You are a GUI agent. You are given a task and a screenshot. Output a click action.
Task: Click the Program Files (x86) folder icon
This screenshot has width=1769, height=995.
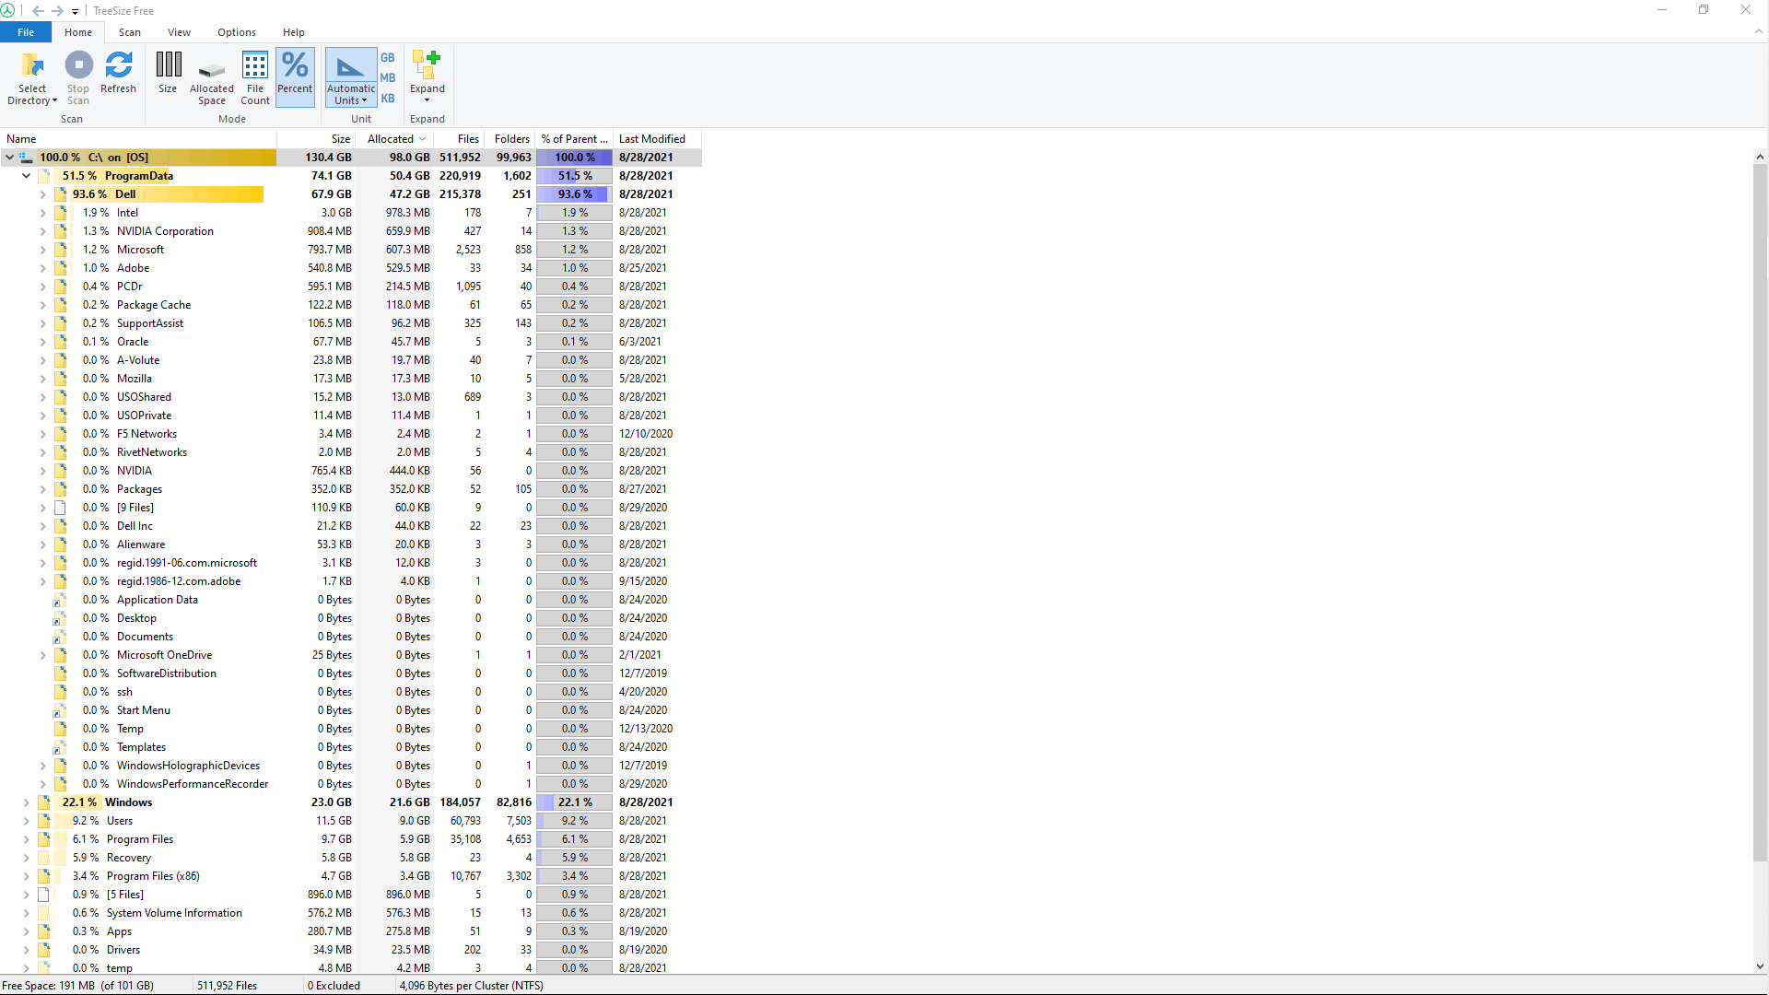[43, 876]
